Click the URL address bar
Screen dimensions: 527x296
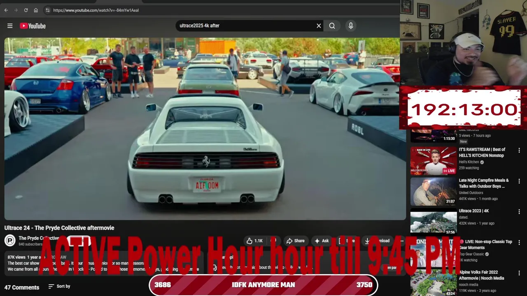222,10
